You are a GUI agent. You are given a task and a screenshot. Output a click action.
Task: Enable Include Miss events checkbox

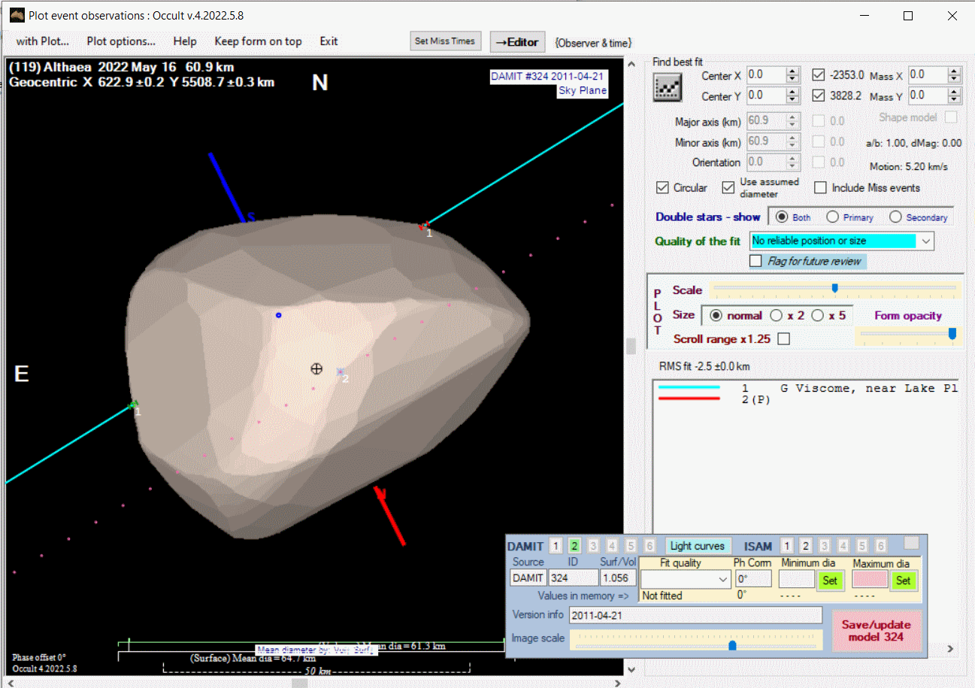[x=819, y=188]
